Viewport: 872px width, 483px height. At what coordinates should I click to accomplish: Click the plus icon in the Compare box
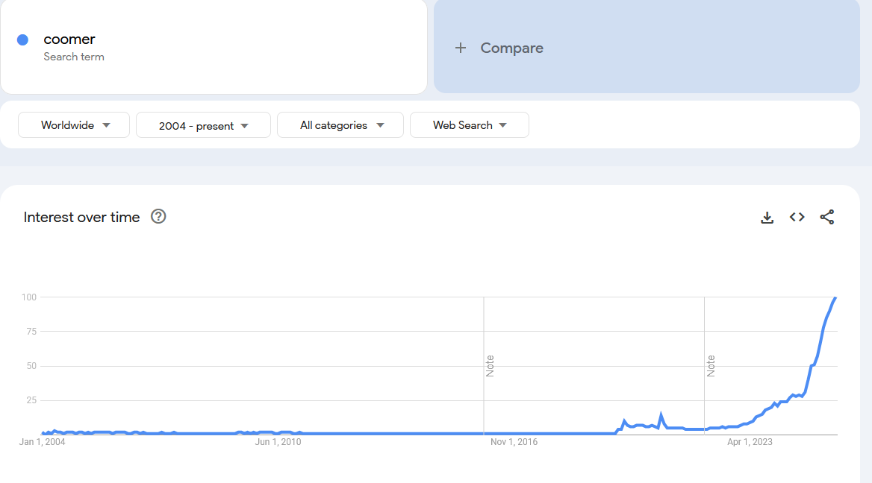click(x=461, y=48)
